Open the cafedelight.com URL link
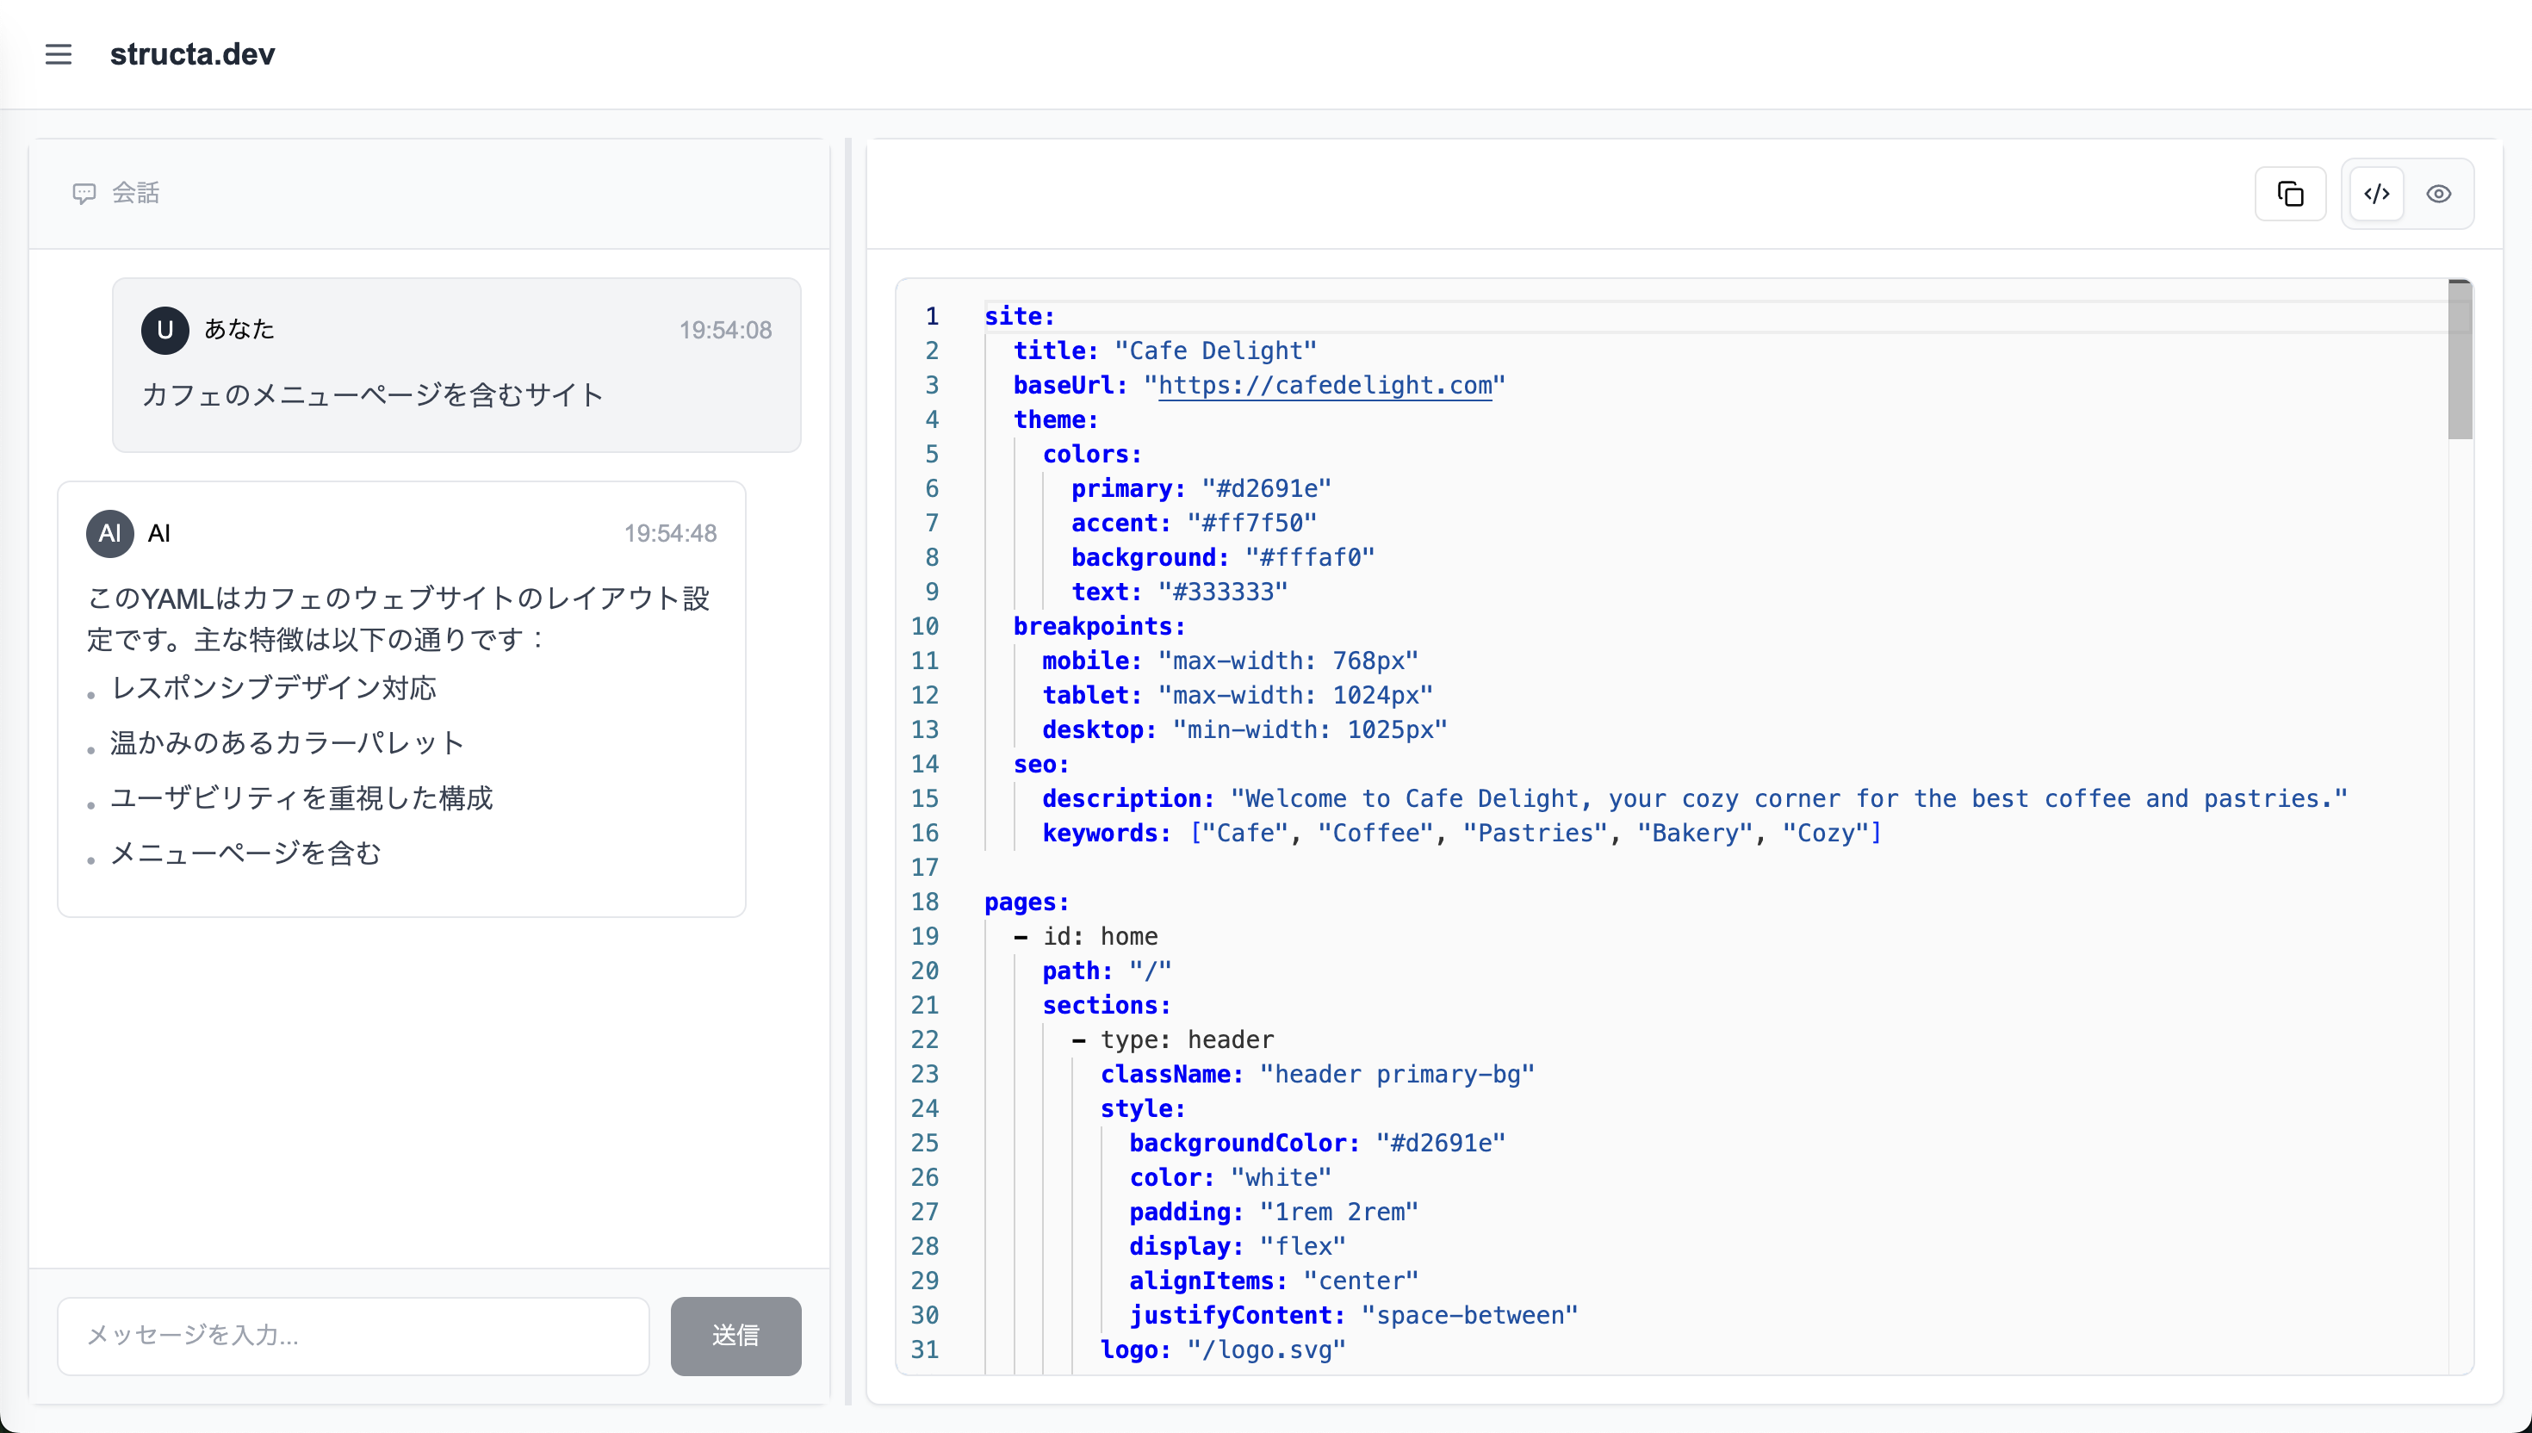Image resolution: width=2532 pixels, height=1433 pixels. [x=1324, y=385]
